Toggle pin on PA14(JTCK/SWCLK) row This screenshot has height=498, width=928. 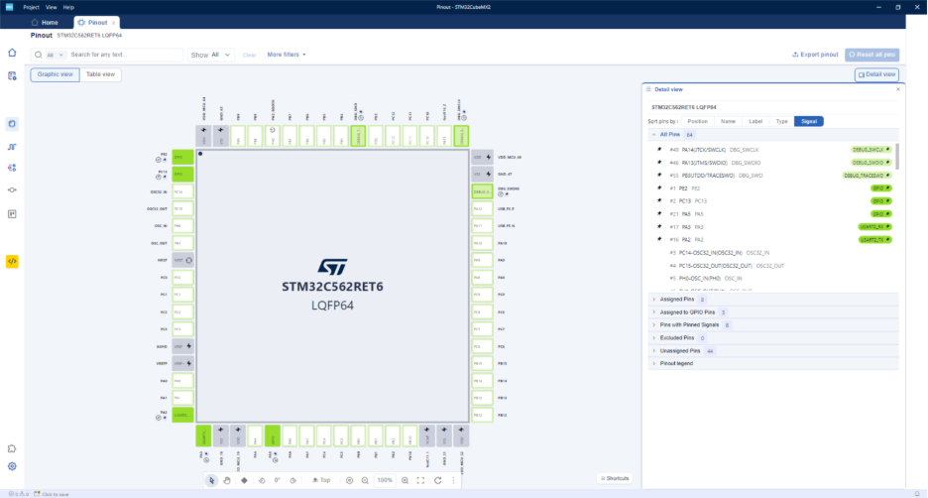[x=659, y=150]
